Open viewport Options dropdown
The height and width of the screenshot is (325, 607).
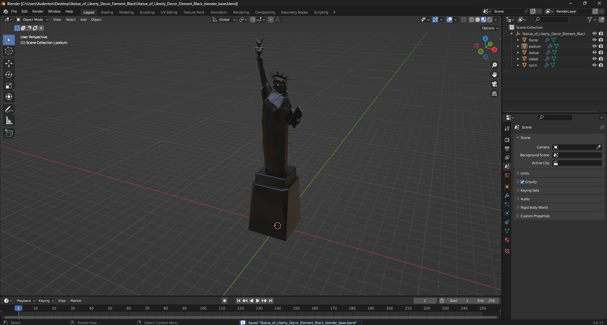coord(490,28)
